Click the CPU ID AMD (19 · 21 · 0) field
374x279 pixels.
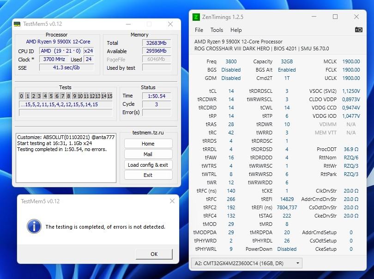pyautogui.click(x=60, y=51)
